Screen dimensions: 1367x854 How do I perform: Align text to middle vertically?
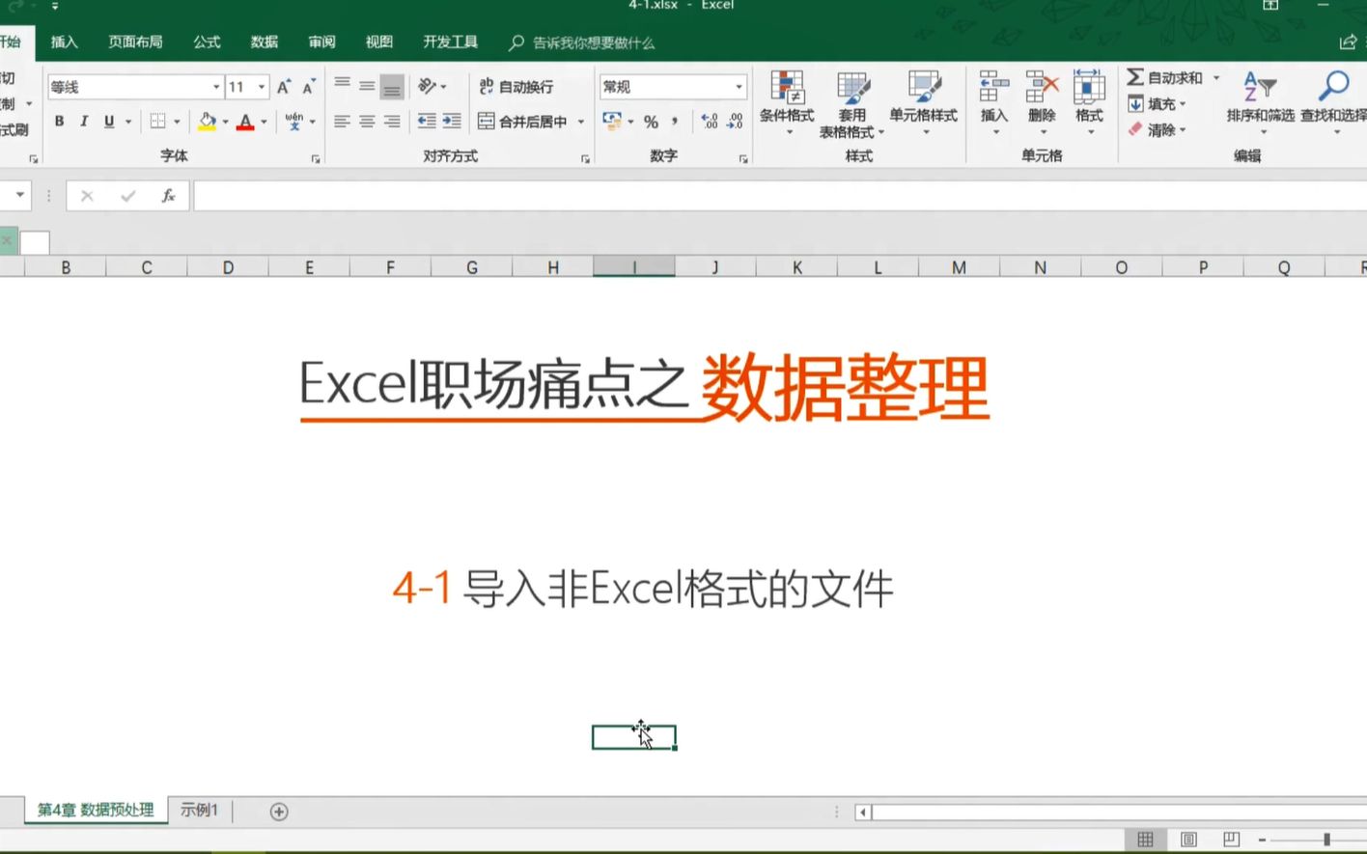(367, 86)
